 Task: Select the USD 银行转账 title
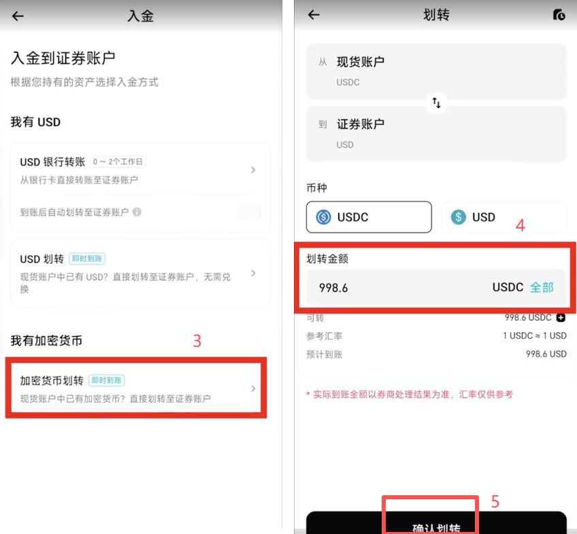point(52,162)
